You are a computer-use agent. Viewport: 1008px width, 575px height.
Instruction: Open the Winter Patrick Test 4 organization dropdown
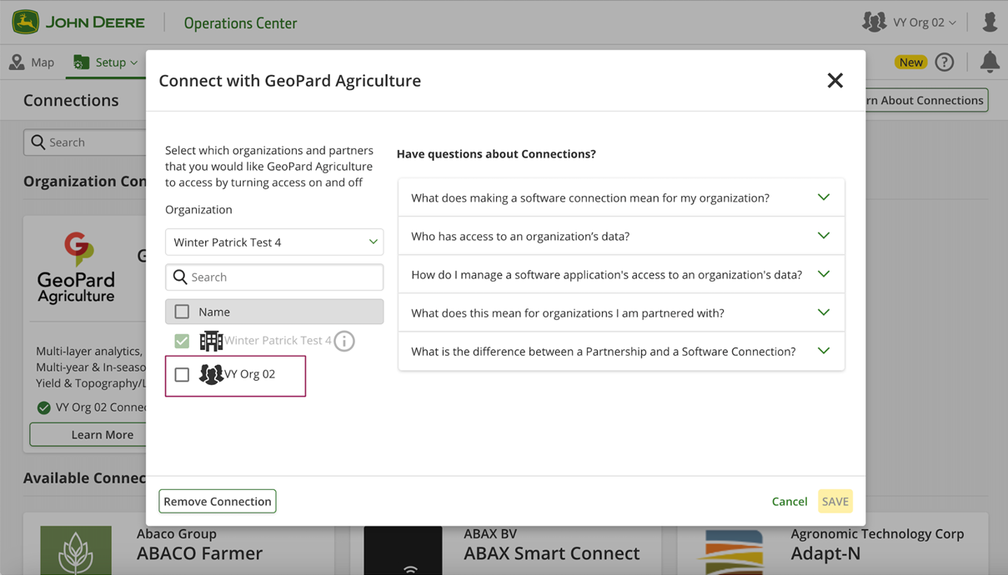pyautogui.click(x=274, y=242)
